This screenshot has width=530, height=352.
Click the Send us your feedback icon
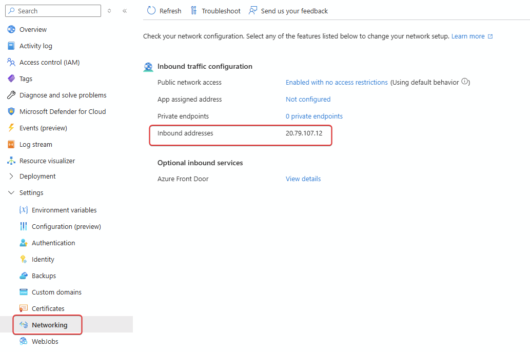pos(253,11)
